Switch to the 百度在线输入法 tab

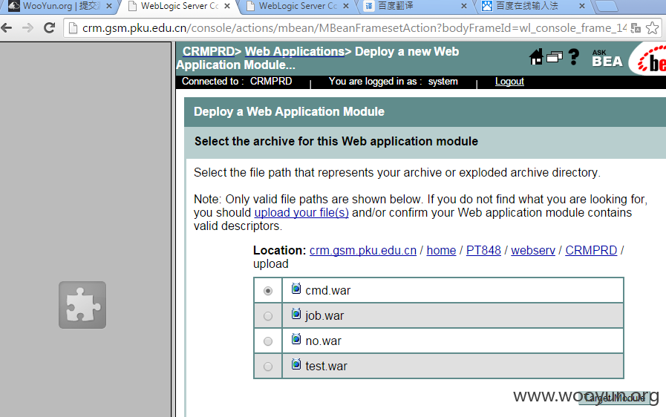pyautogui.click(x=534, y=7)
